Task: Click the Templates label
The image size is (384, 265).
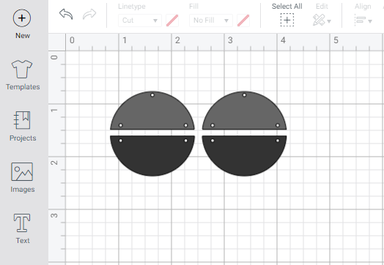Action: click(23, 87)
